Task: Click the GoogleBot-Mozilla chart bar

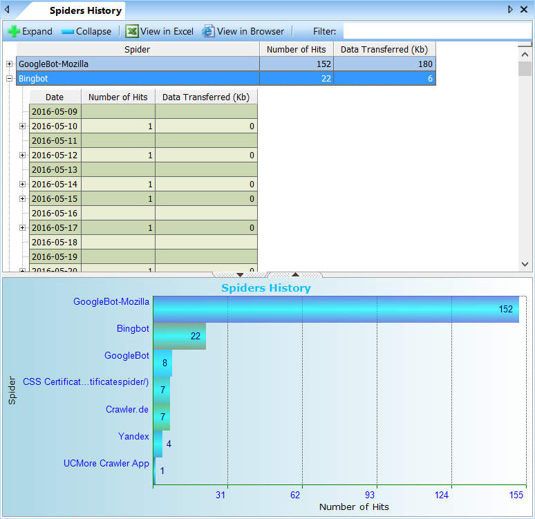Action: pyautogui.click(x=336, y=309)
